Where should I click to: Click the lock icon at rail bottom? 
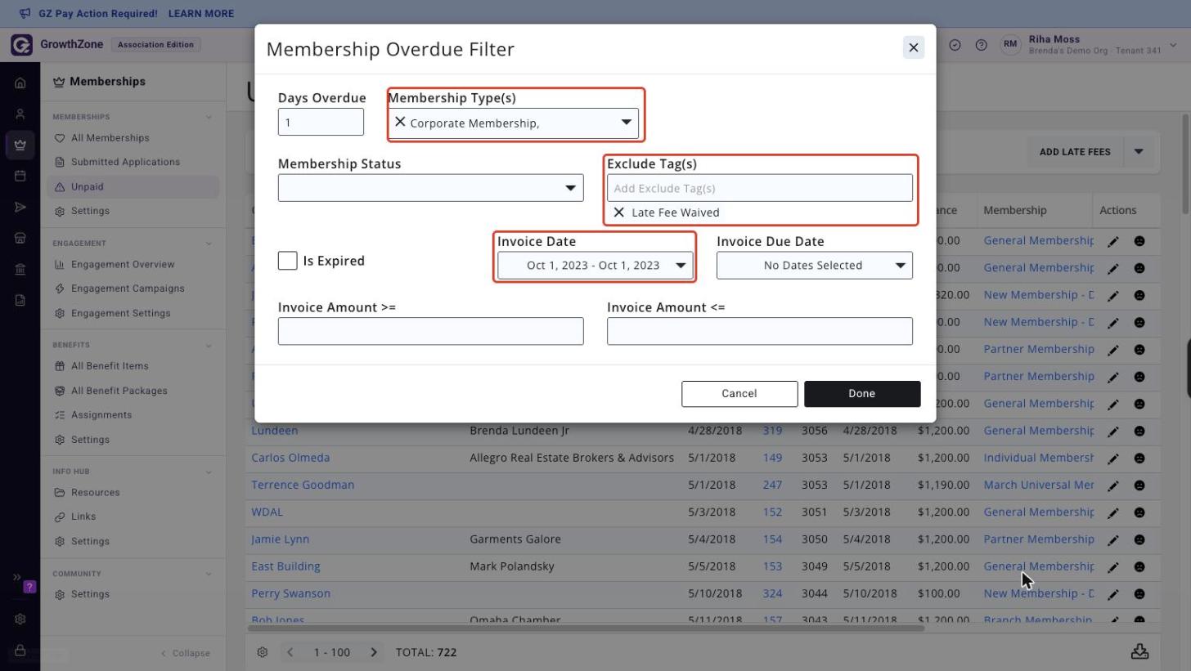20,650
